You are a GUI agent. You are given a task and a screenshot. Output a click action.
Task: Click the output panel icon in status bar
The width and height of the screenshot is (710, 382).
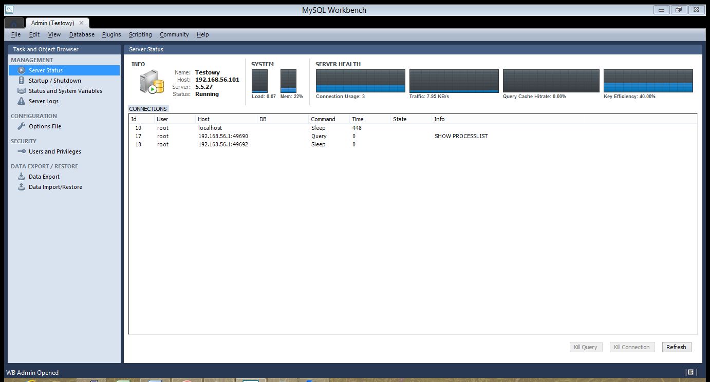[x=690, y=372]
